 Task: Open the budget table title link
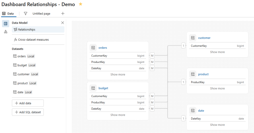[x=103, y=88]
